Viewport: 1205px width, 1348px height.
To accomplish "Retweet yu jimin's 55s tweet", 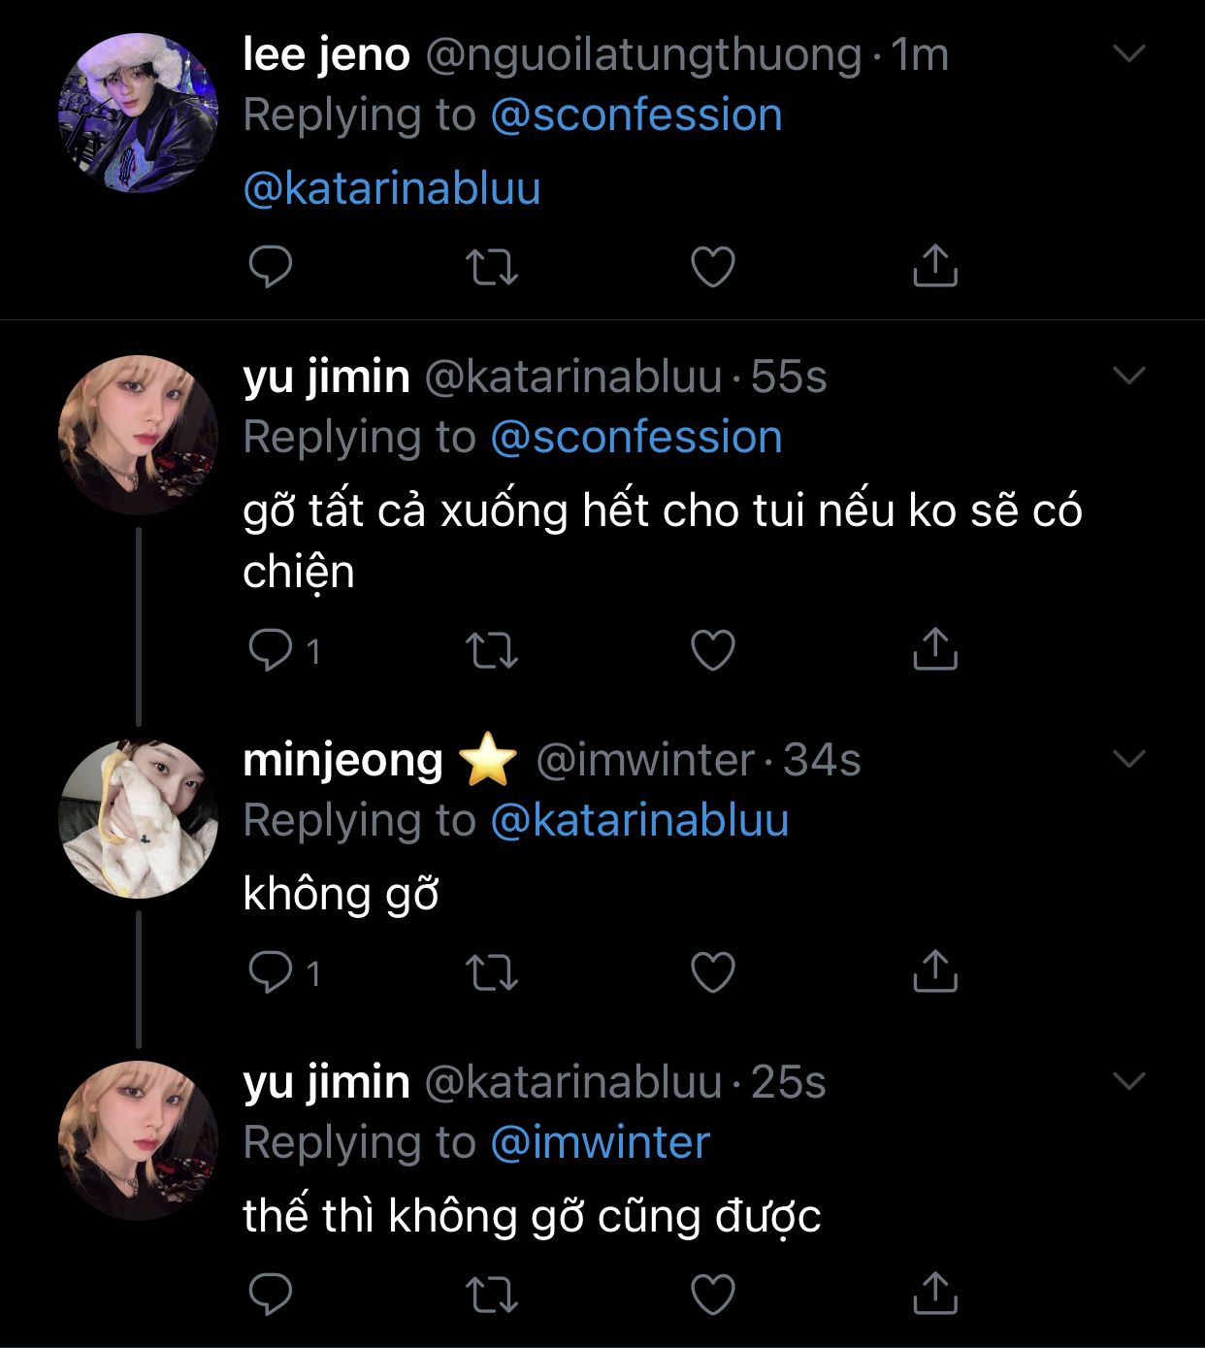I will tap(492, 650).
